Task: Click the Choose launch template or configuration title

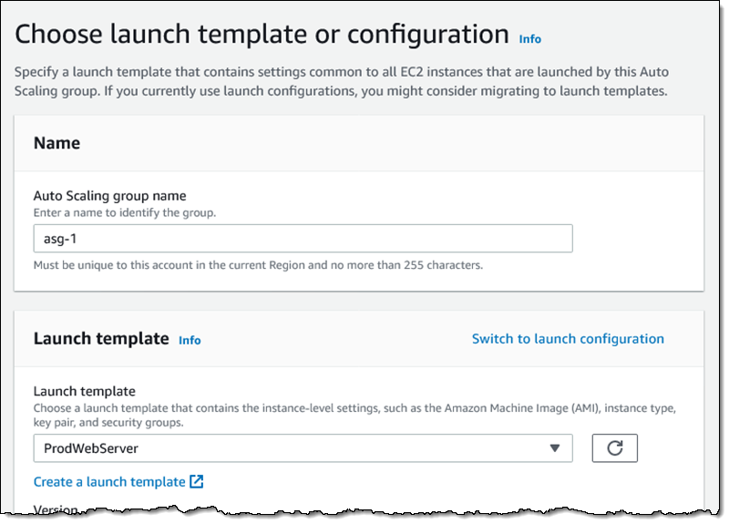Action: click(262, 35)
